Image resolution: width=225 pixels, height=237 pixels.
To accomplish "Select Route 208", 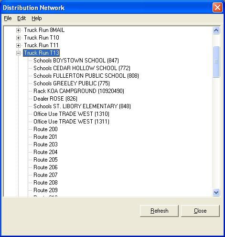I will pos(45,183).
